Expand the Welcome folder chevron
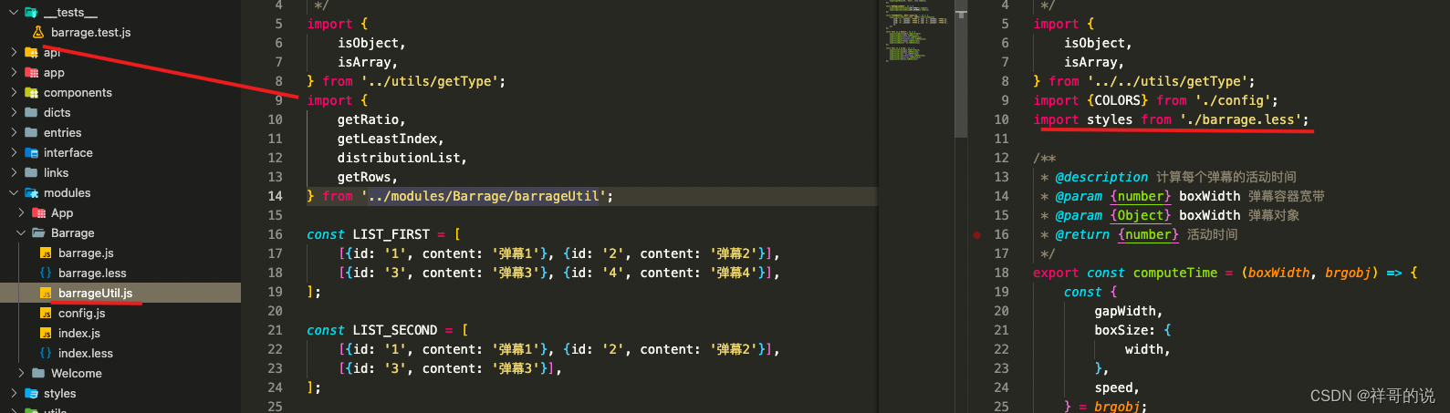 (x=21, y=374)
